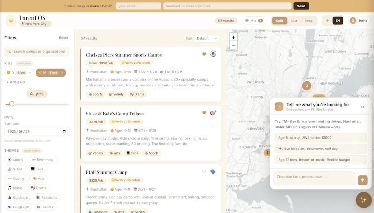
Task: Toggle the Music theme filter
Action: coord(15,188)
